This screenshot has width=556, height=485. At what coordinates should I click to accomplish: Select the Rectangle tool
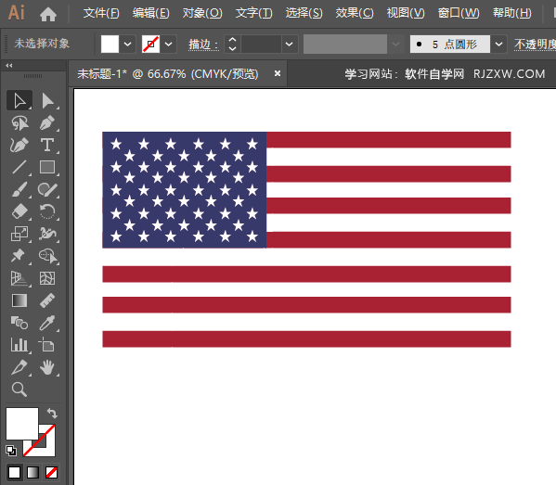click(x=47, y=167)
